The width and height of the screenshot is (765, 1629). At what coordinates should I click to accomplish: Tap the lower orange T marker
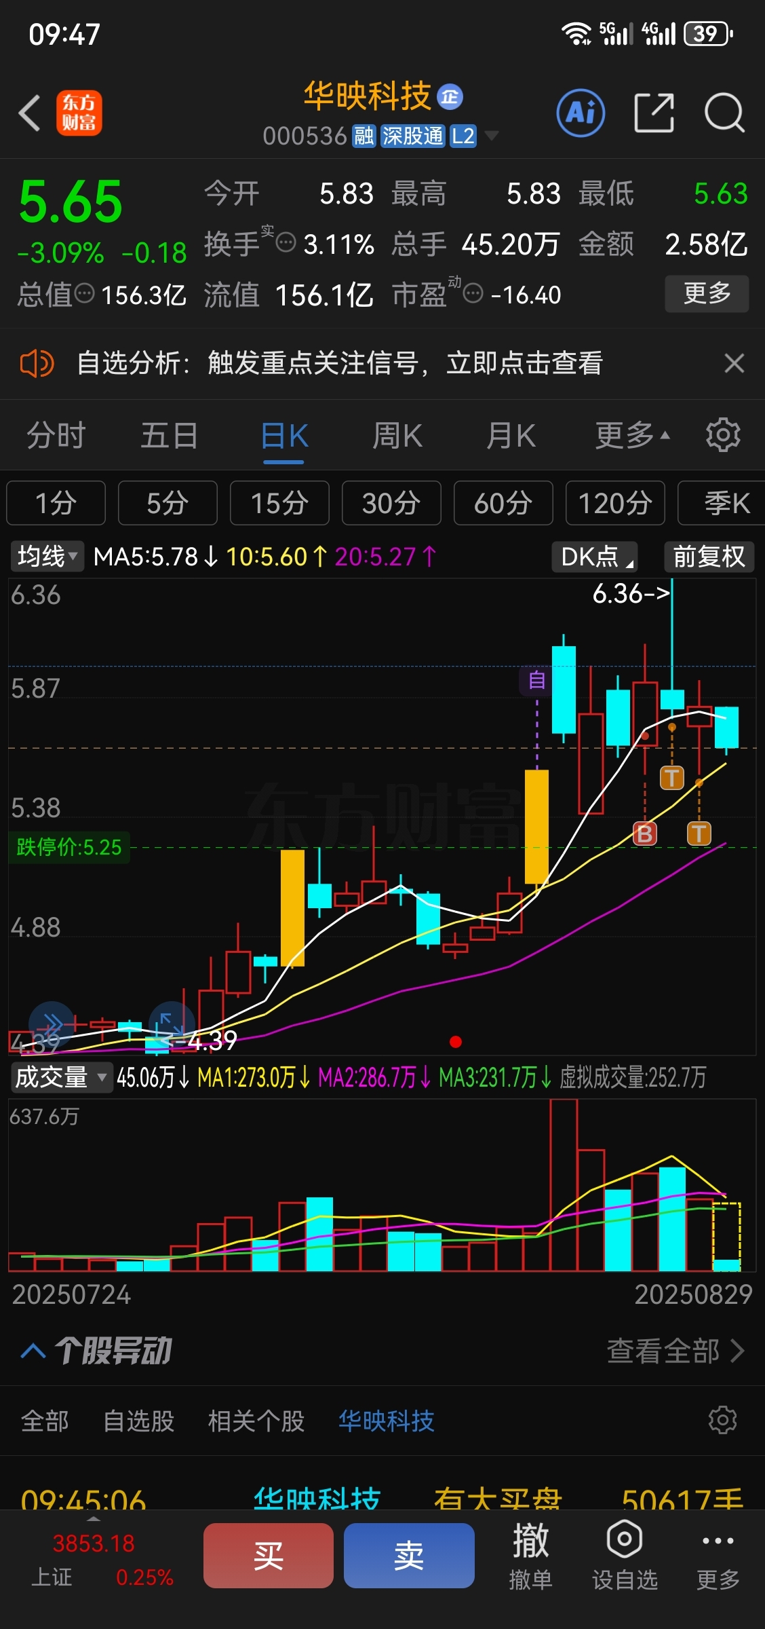[x=699, y=834]
